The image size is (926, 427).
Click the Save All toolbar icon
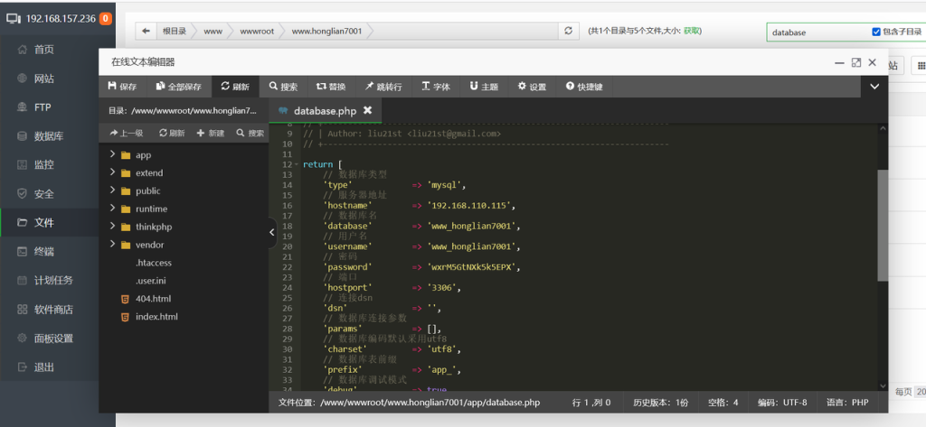(178, 87)
